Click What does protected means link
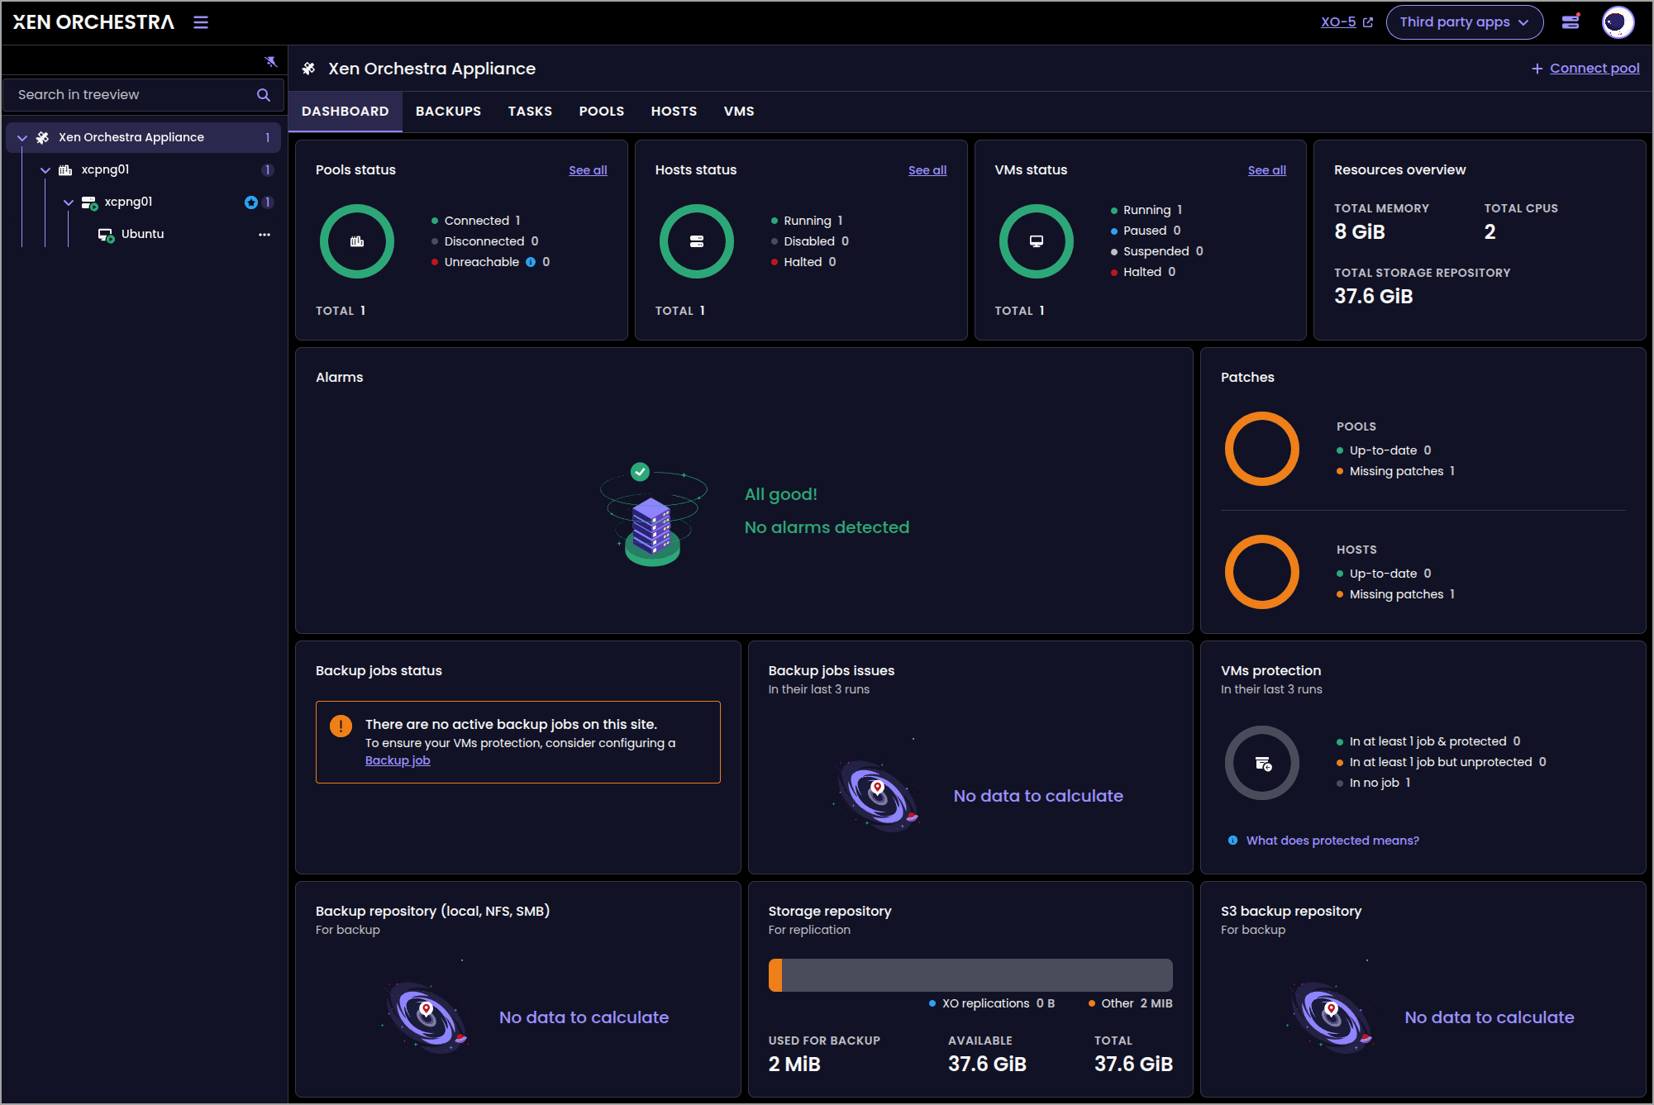 pyautogui.click(x=1332, y=841)
